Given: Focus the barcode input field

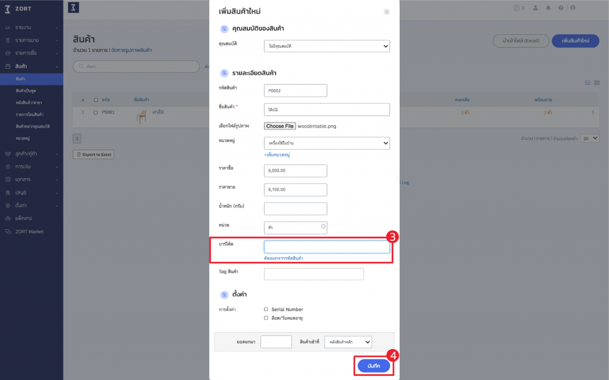Looking at the screenshot, I should (327, 247).
